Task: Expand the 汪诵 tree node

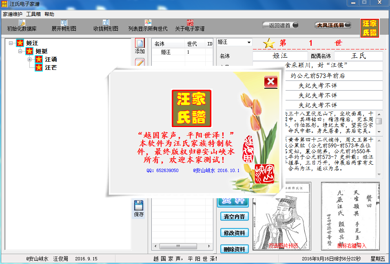Action: [30, 60]
